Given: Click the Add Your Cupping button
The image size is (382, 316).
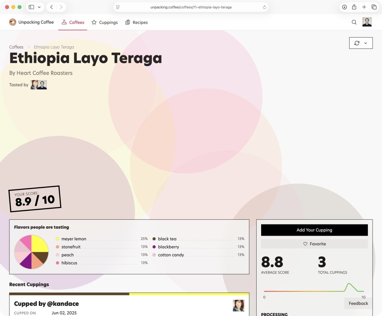Looking at the screenshot, I should coord(314,230).
